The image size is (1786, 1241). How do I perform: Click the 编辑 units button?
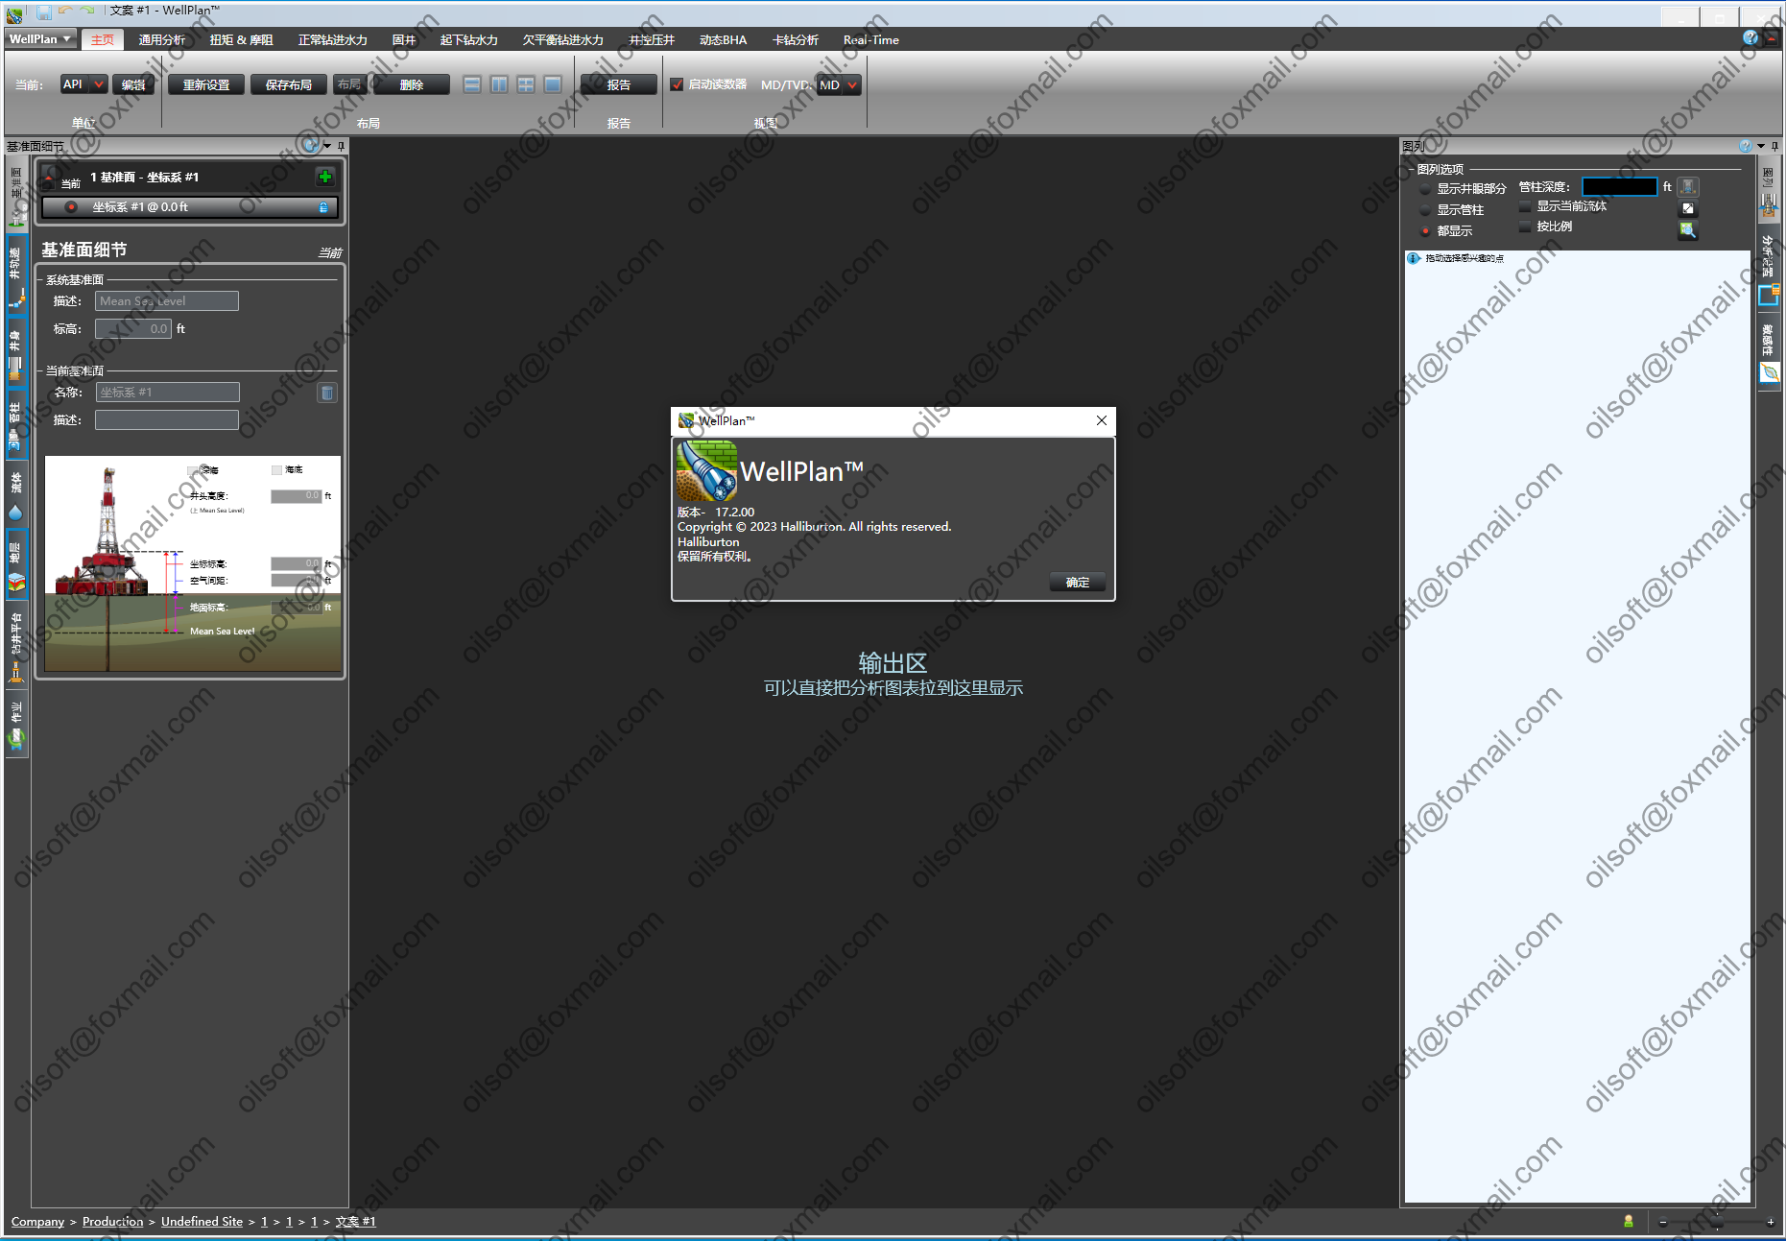coord(133,84)
